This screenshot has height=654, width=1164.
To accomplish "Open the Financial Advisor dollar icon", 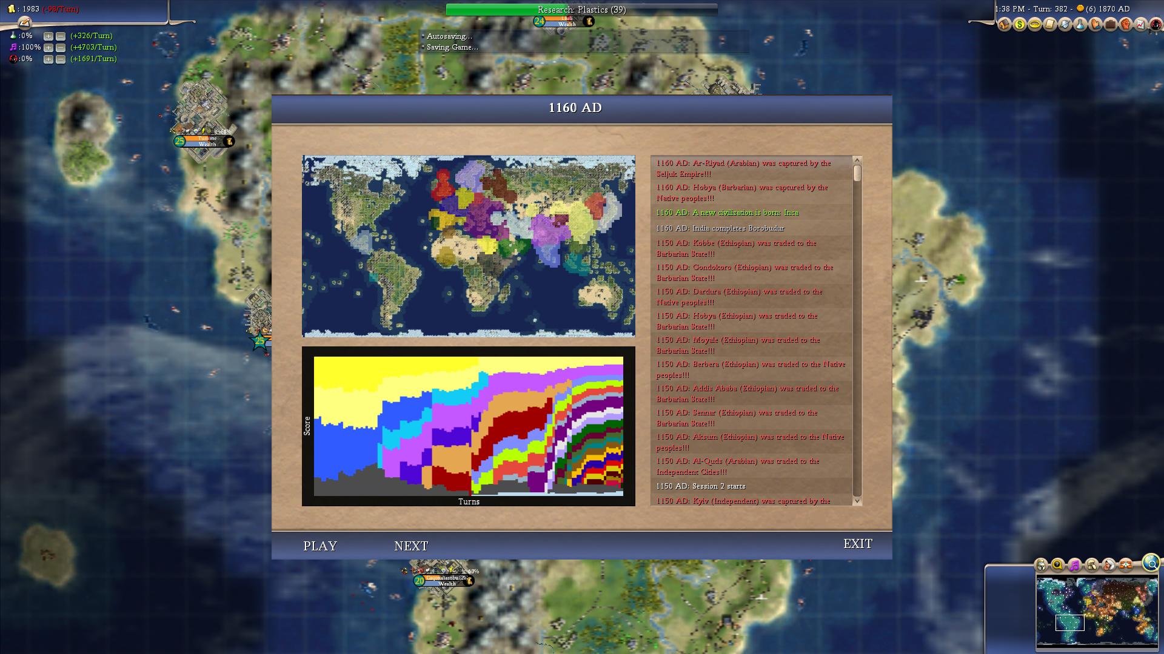I will click(1020, 24).
